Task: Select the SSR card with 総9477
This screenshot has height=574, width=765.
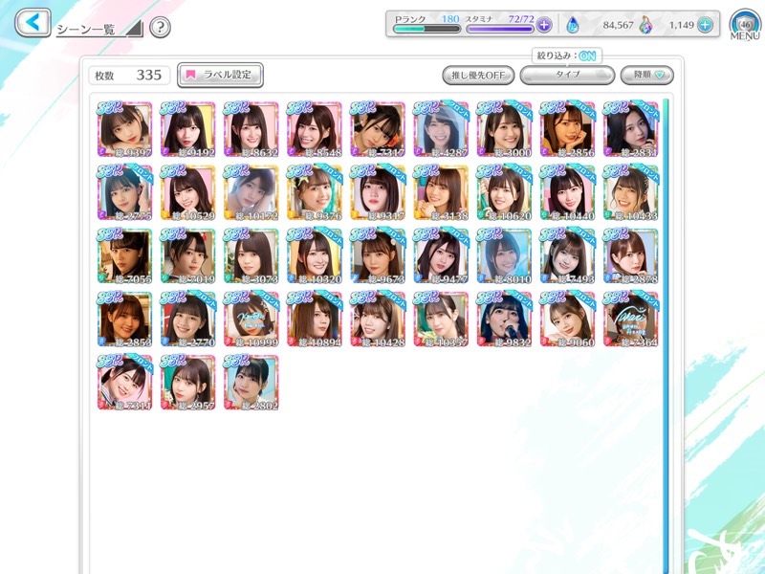Action: [441, 255]
